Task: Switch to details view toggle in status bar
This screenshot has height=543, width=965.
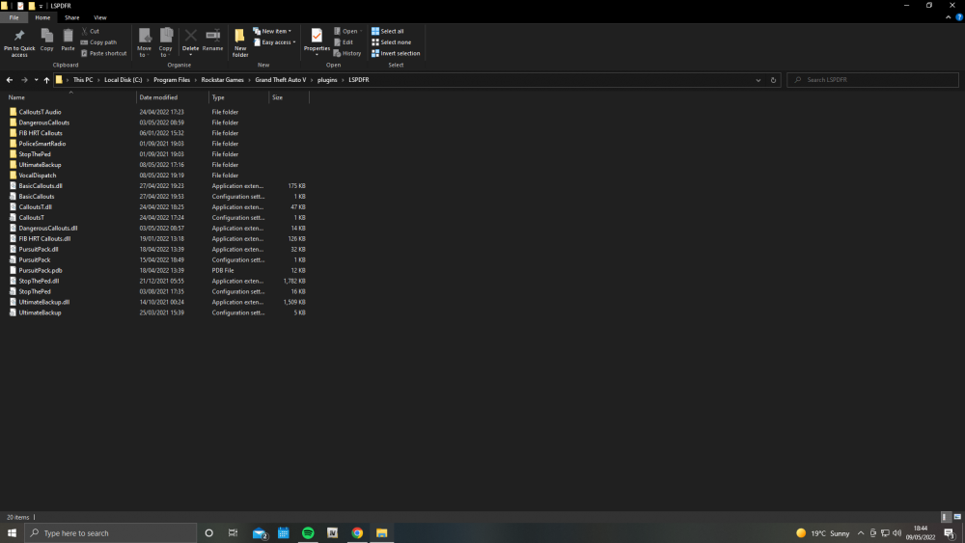Action: pyautogui.click(x=946, y=517)
